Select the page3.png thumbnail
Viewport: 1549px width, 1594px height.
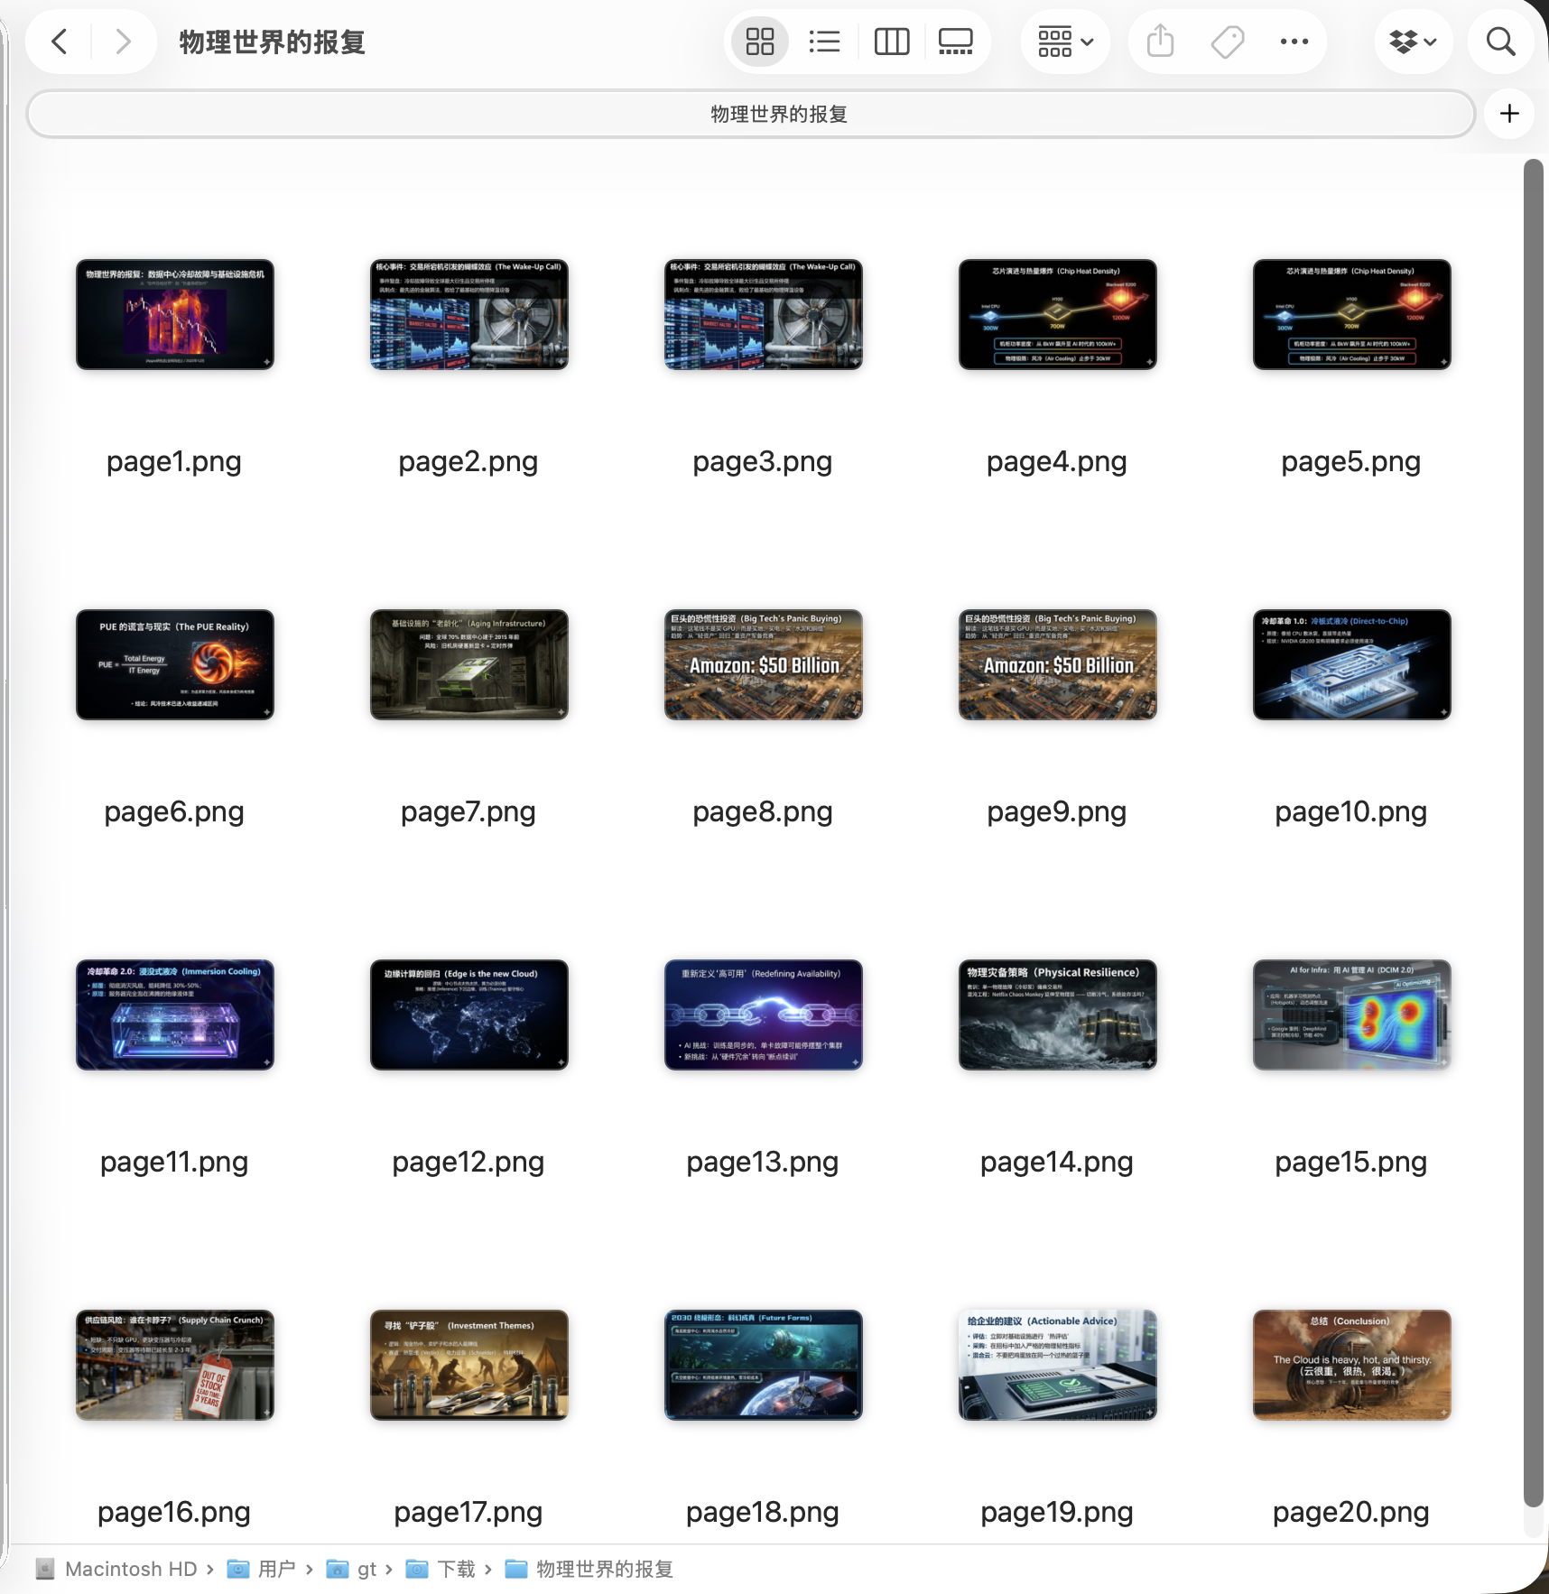pyautogui.click(x=764, y=314)
